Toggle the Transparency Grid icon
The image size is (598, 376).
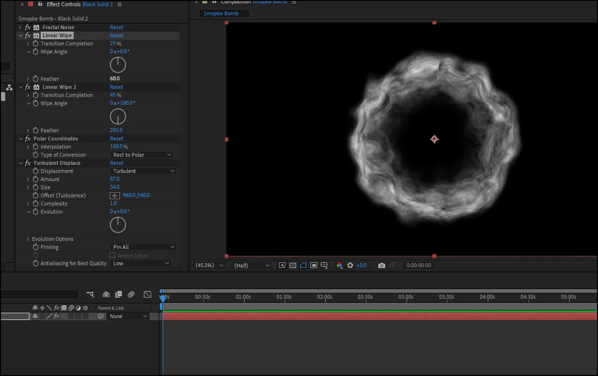[x=293, y=266]
